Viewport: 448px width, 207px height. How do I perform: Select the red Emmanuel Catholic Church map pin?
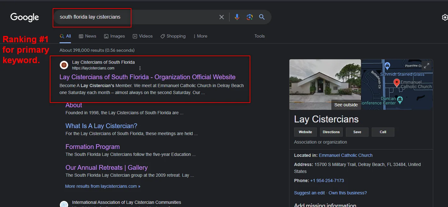coord(397,83)
